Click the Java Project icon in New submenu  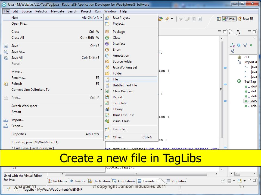point(107,18)
